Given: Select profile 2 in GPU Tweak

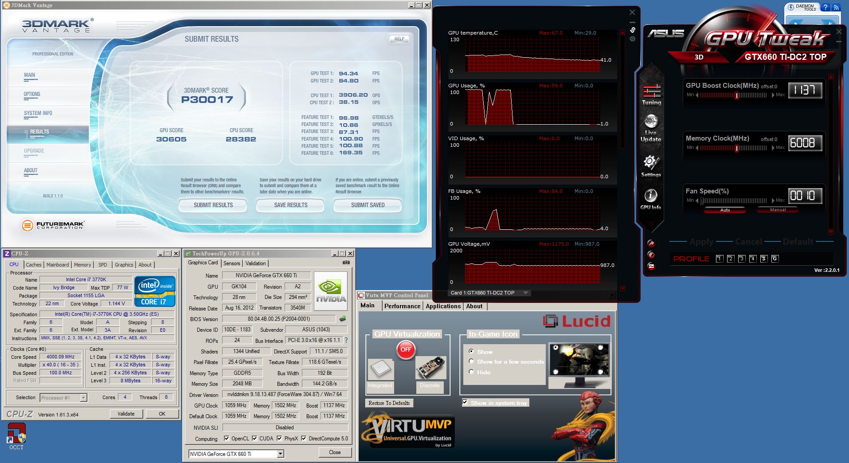Looking at the screenshot, I should [731, 259].
